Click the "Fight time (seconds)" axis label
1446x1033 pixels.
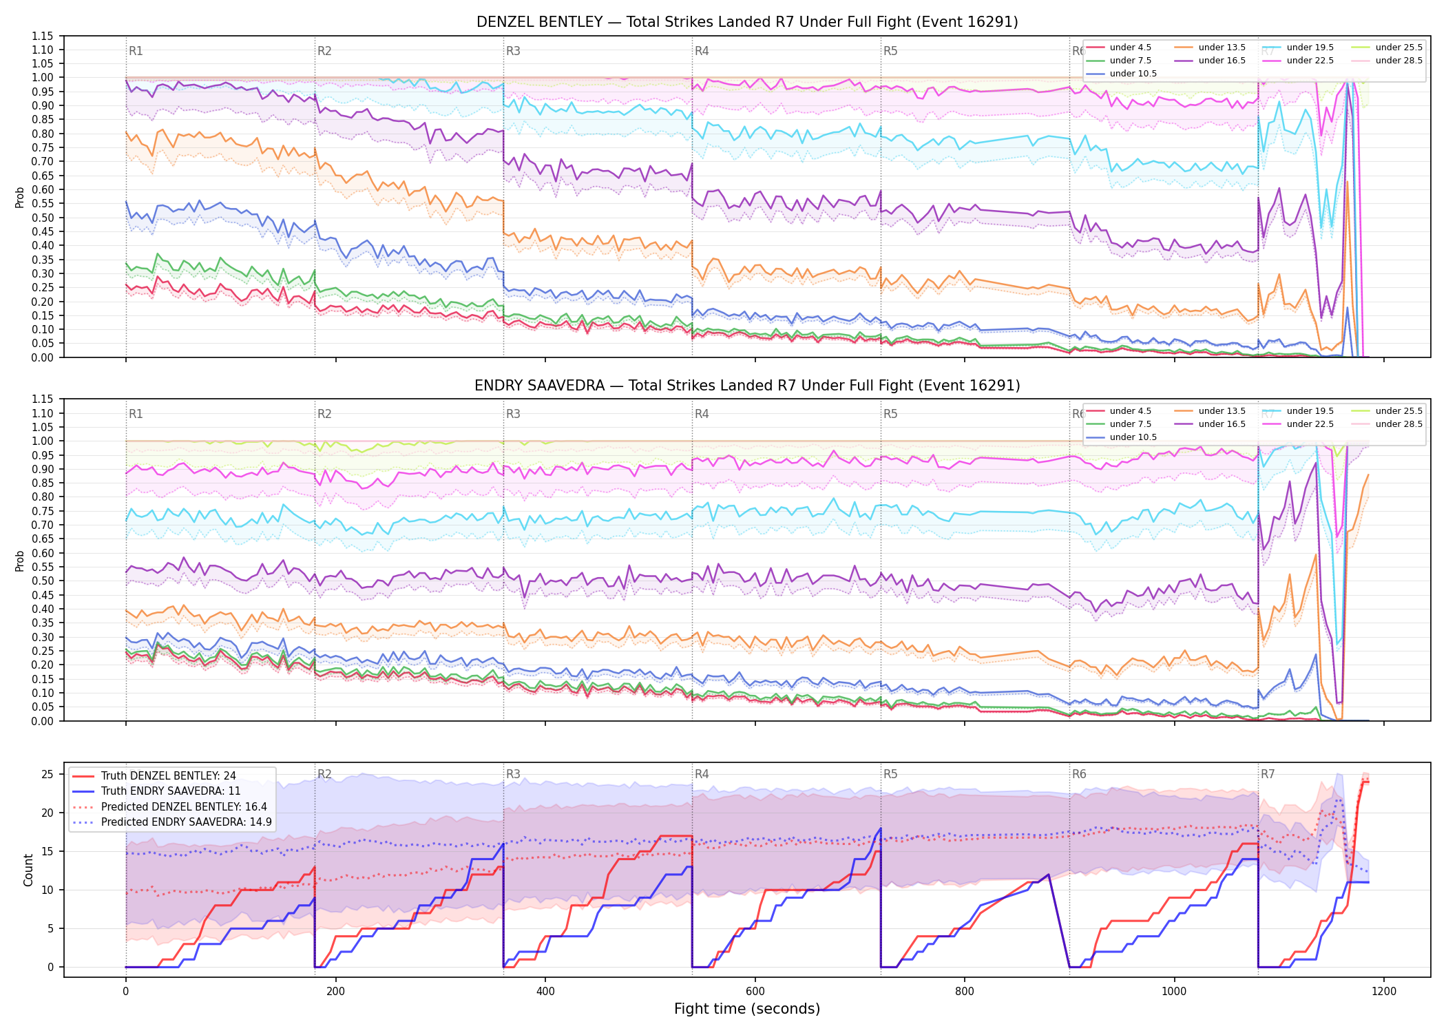click(747, 1009)
